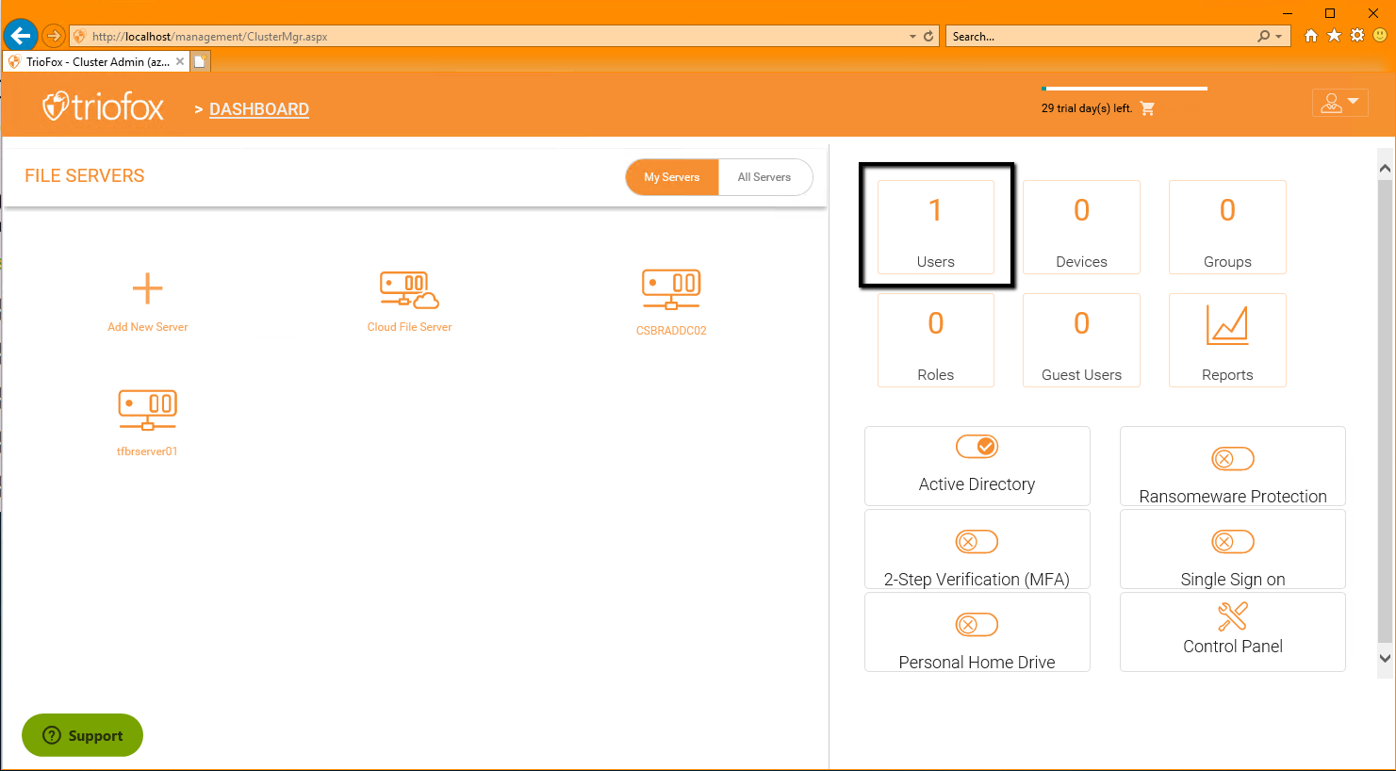Expand the address bar URL dropdown arrow
The height and width of the screenshot is (771, 1396).
912,37
